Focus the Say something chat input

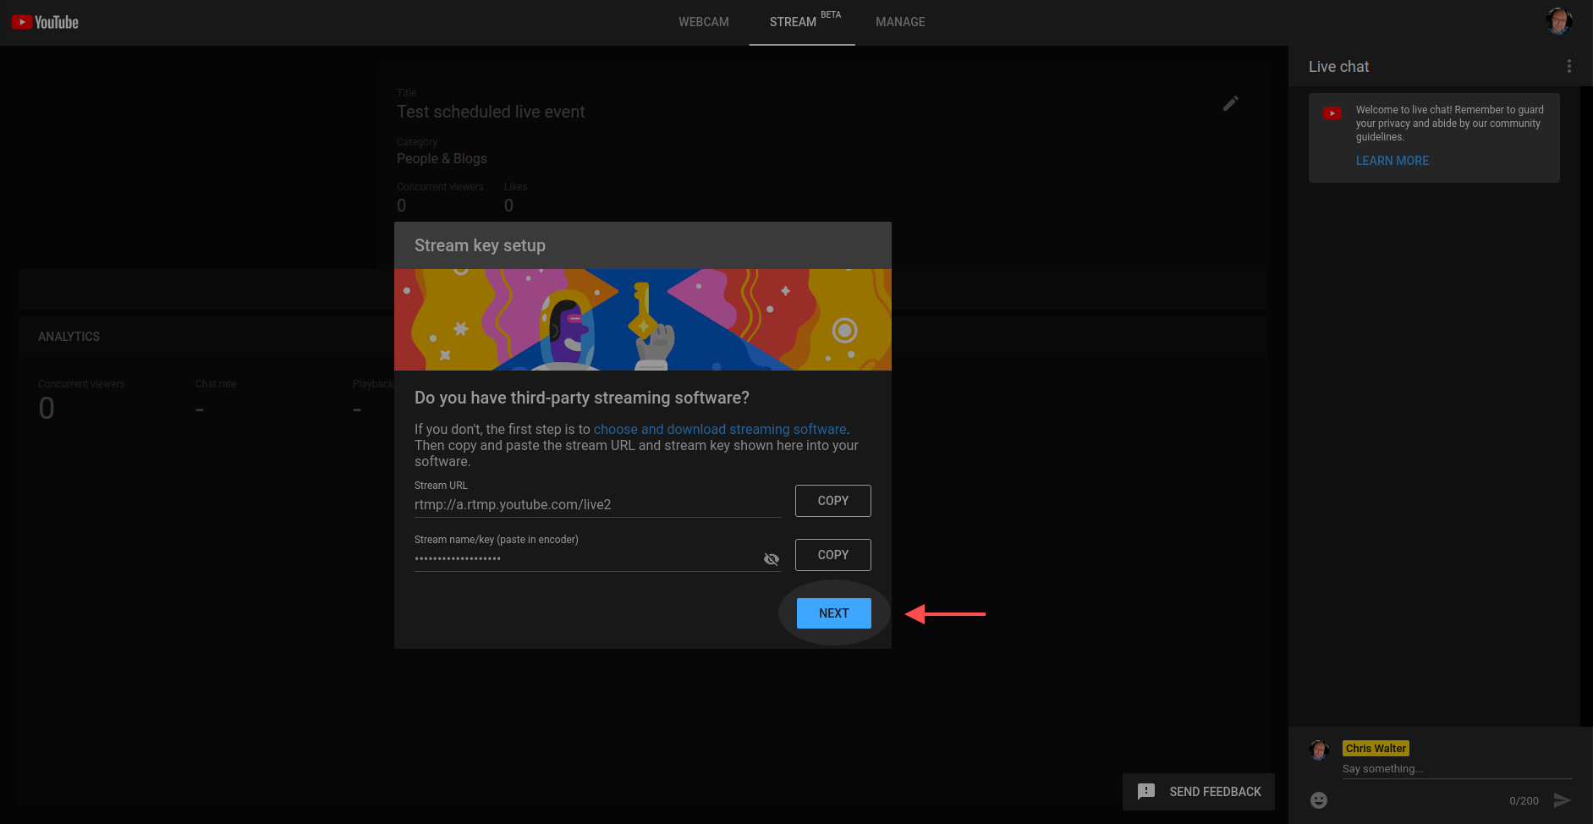(1455, 769)
